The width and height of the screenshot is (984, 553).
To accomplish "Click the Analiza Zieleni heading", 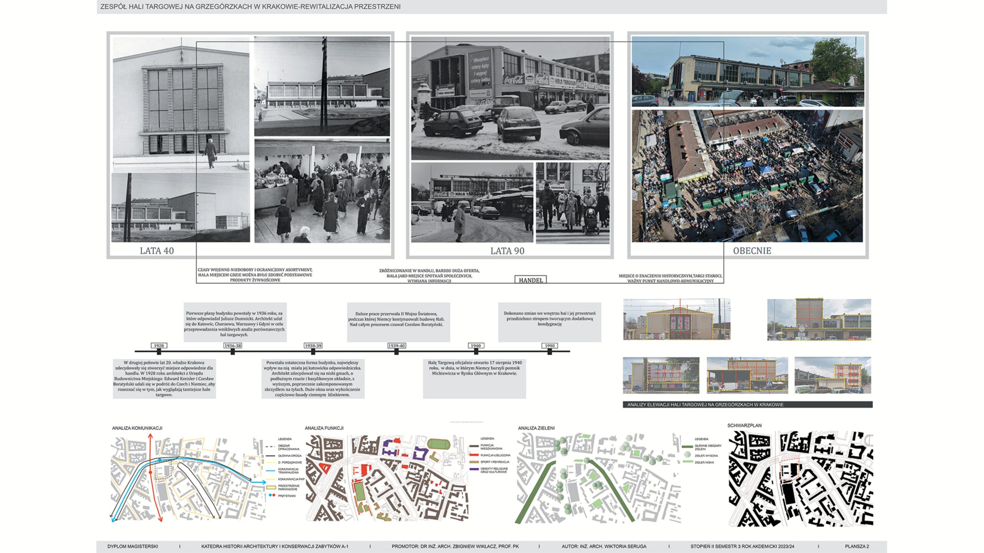I will click(x=536, y=428).
